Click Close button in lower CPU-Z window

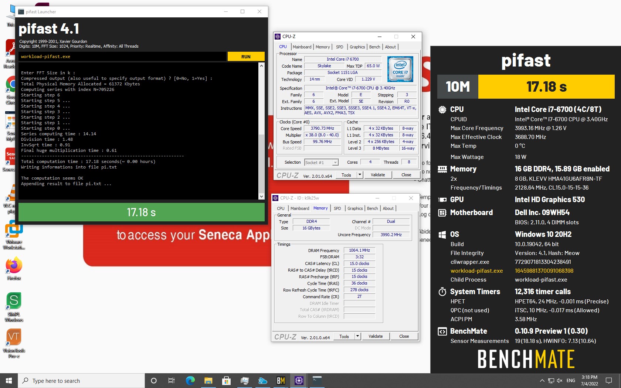404,336
